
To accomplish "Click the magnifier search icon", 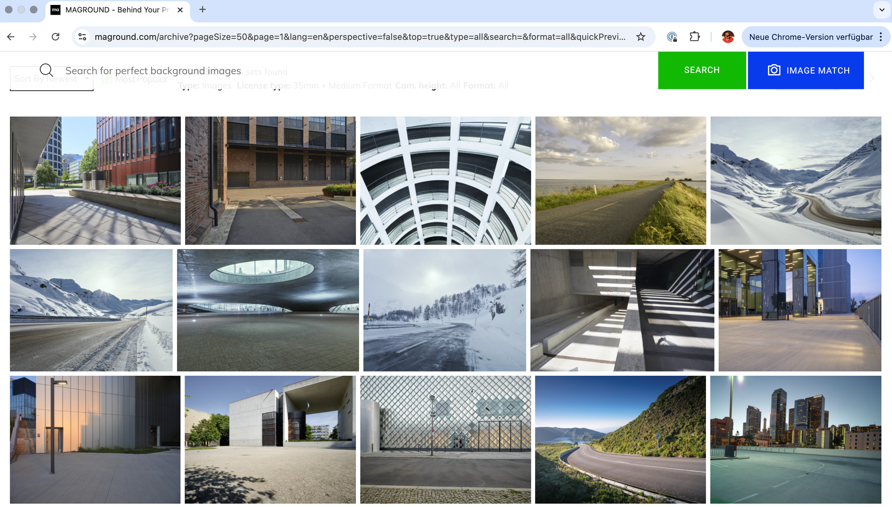I will [46, 70].
